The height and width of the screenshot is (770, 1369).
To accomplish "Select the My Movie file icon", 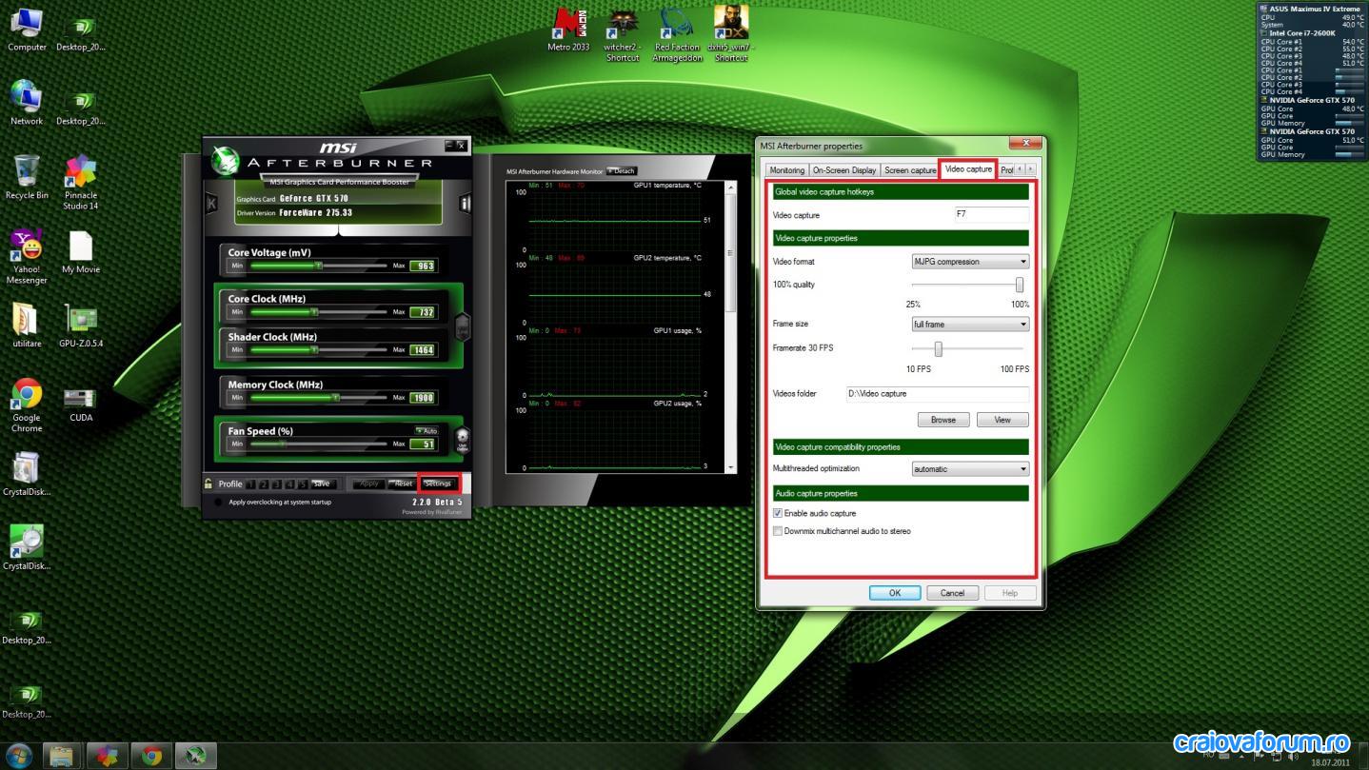I will (81, 251).
